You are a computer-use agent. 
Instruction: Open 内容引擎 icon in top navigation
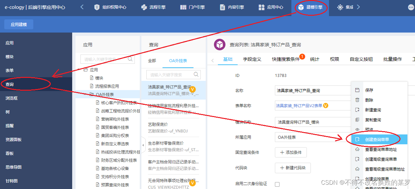(222, 7)
